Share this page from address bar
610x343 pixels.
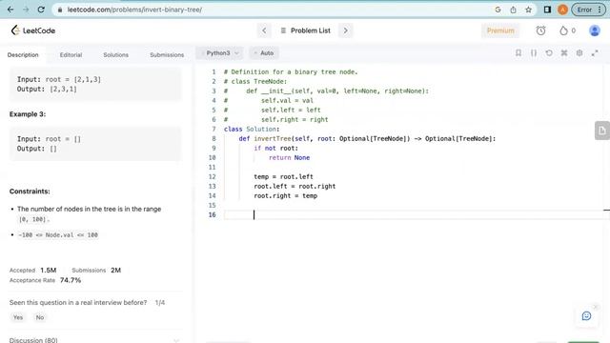coord(513,10)
